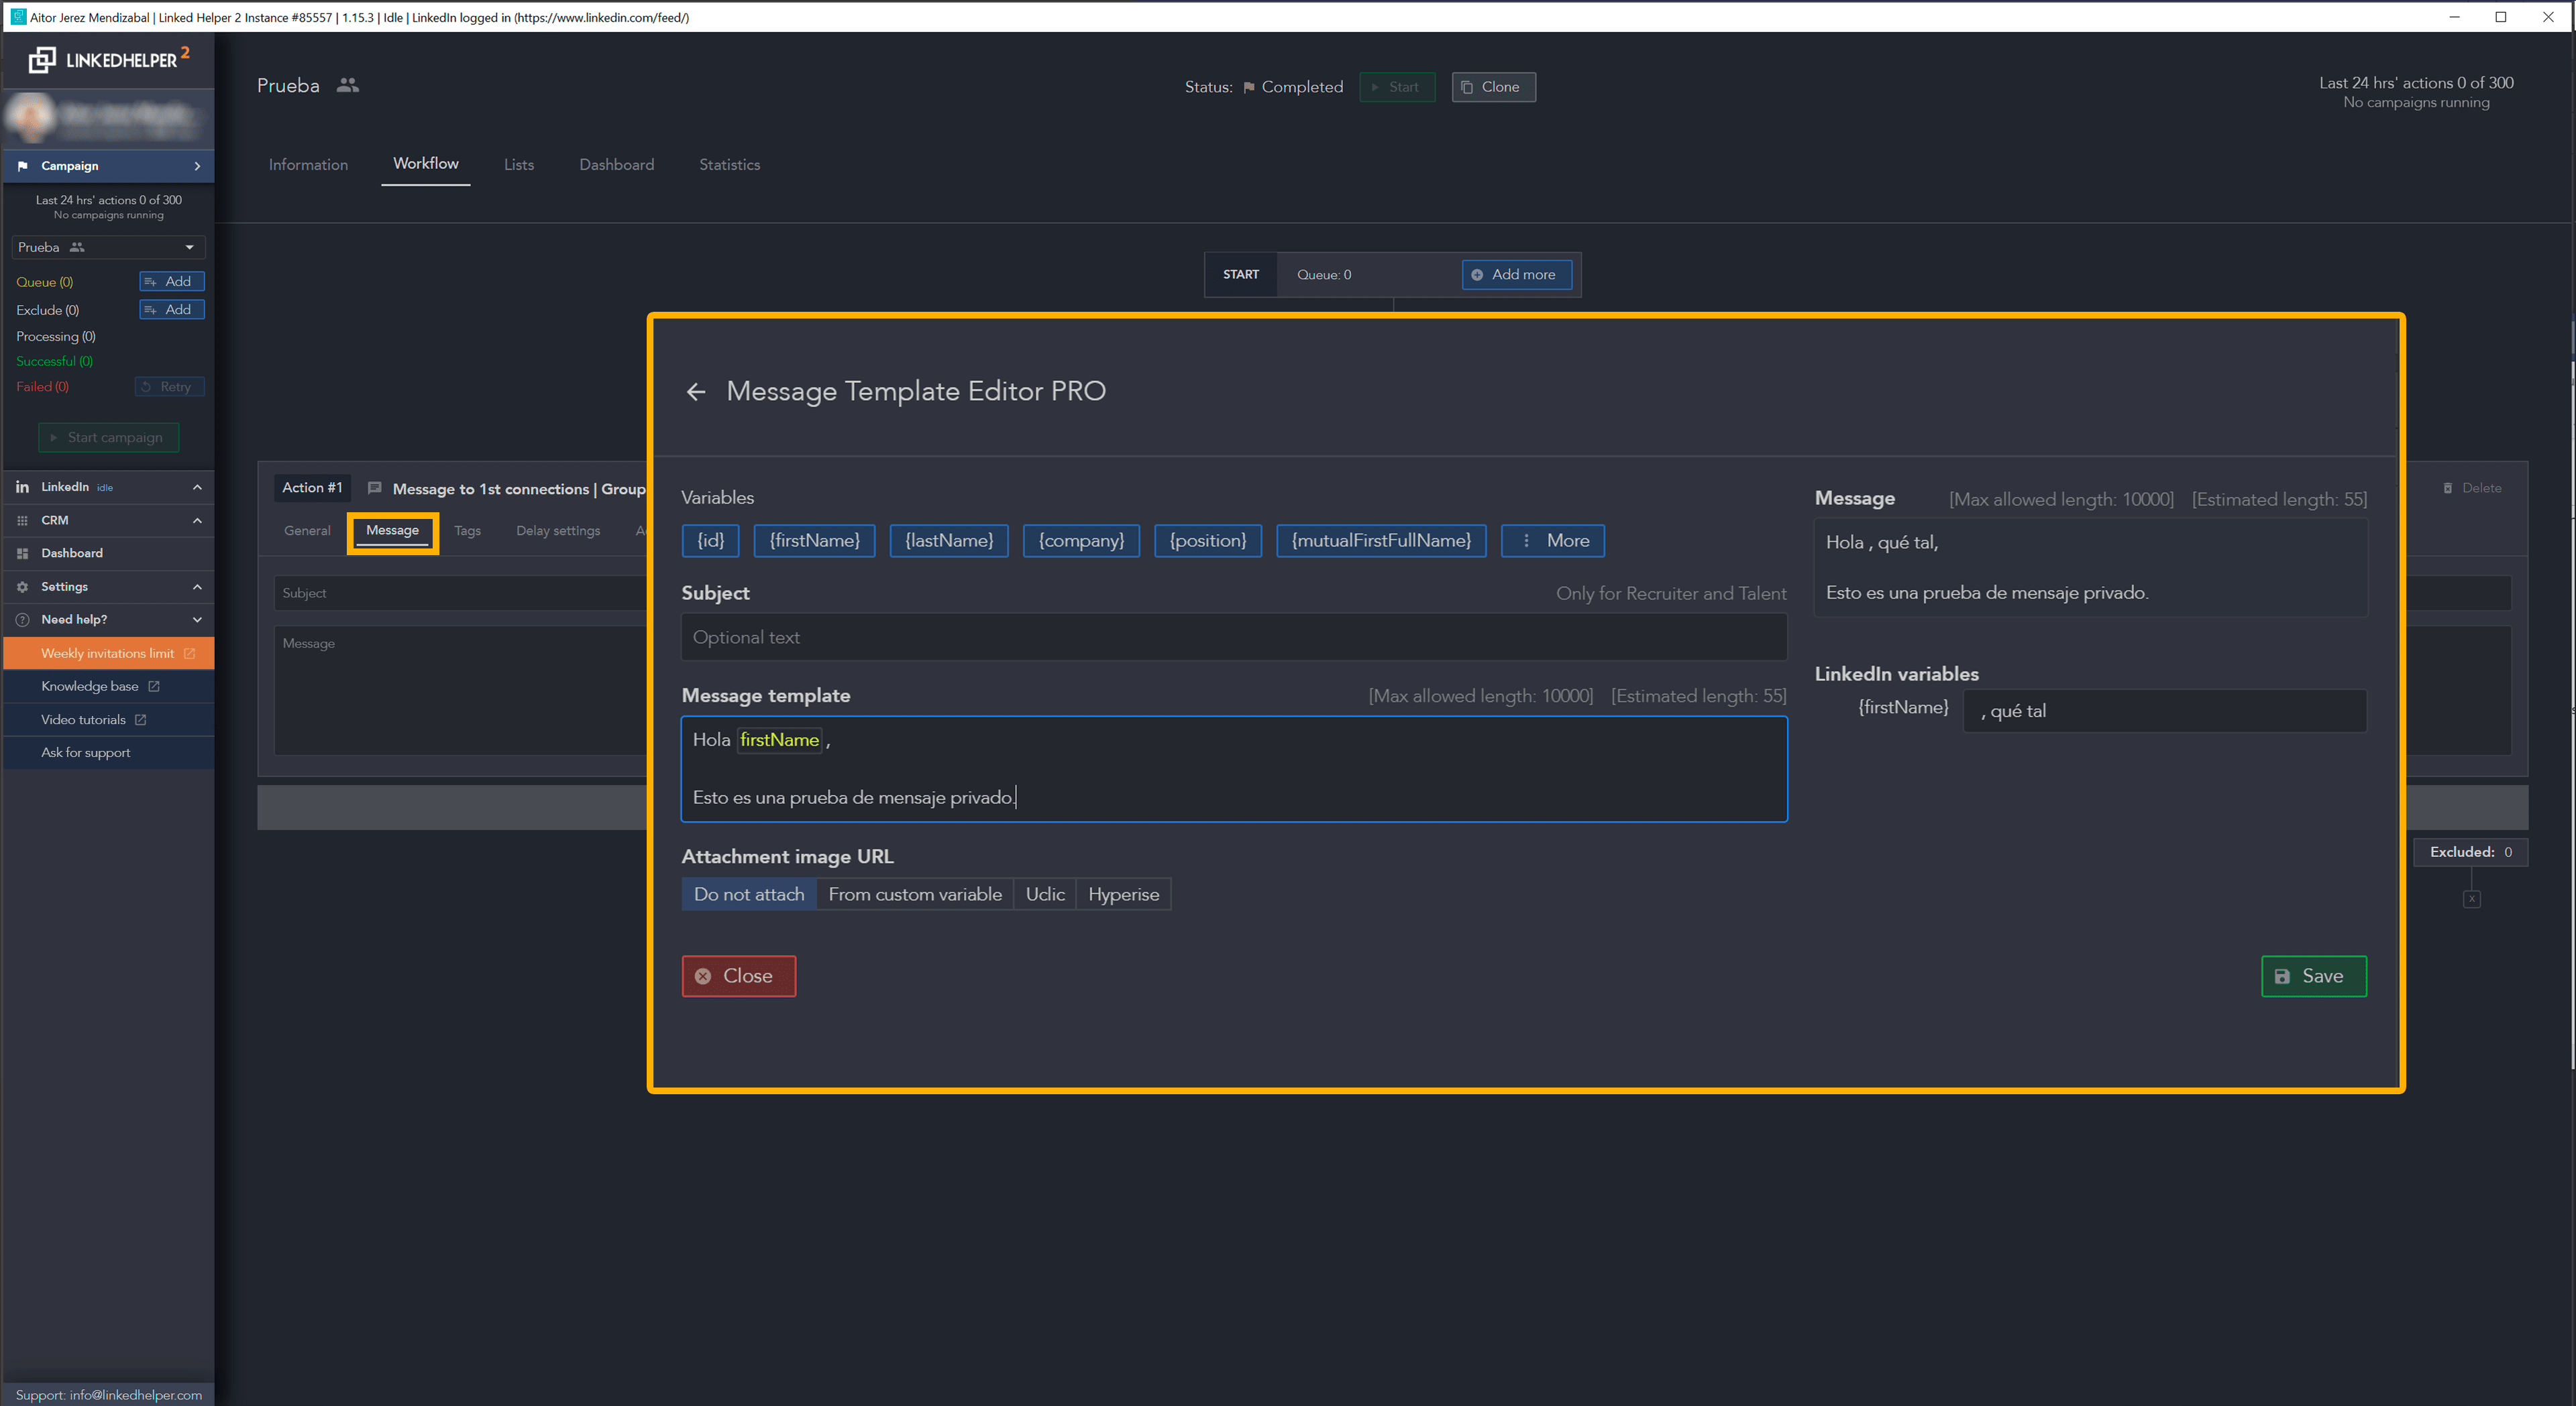Click the Delete action button
The image size is (2576, 1406).
point(2472,487)
